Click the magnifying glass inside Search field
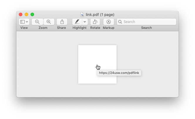Viewport: 195px width, 119px height. click(x=120, y=22)
